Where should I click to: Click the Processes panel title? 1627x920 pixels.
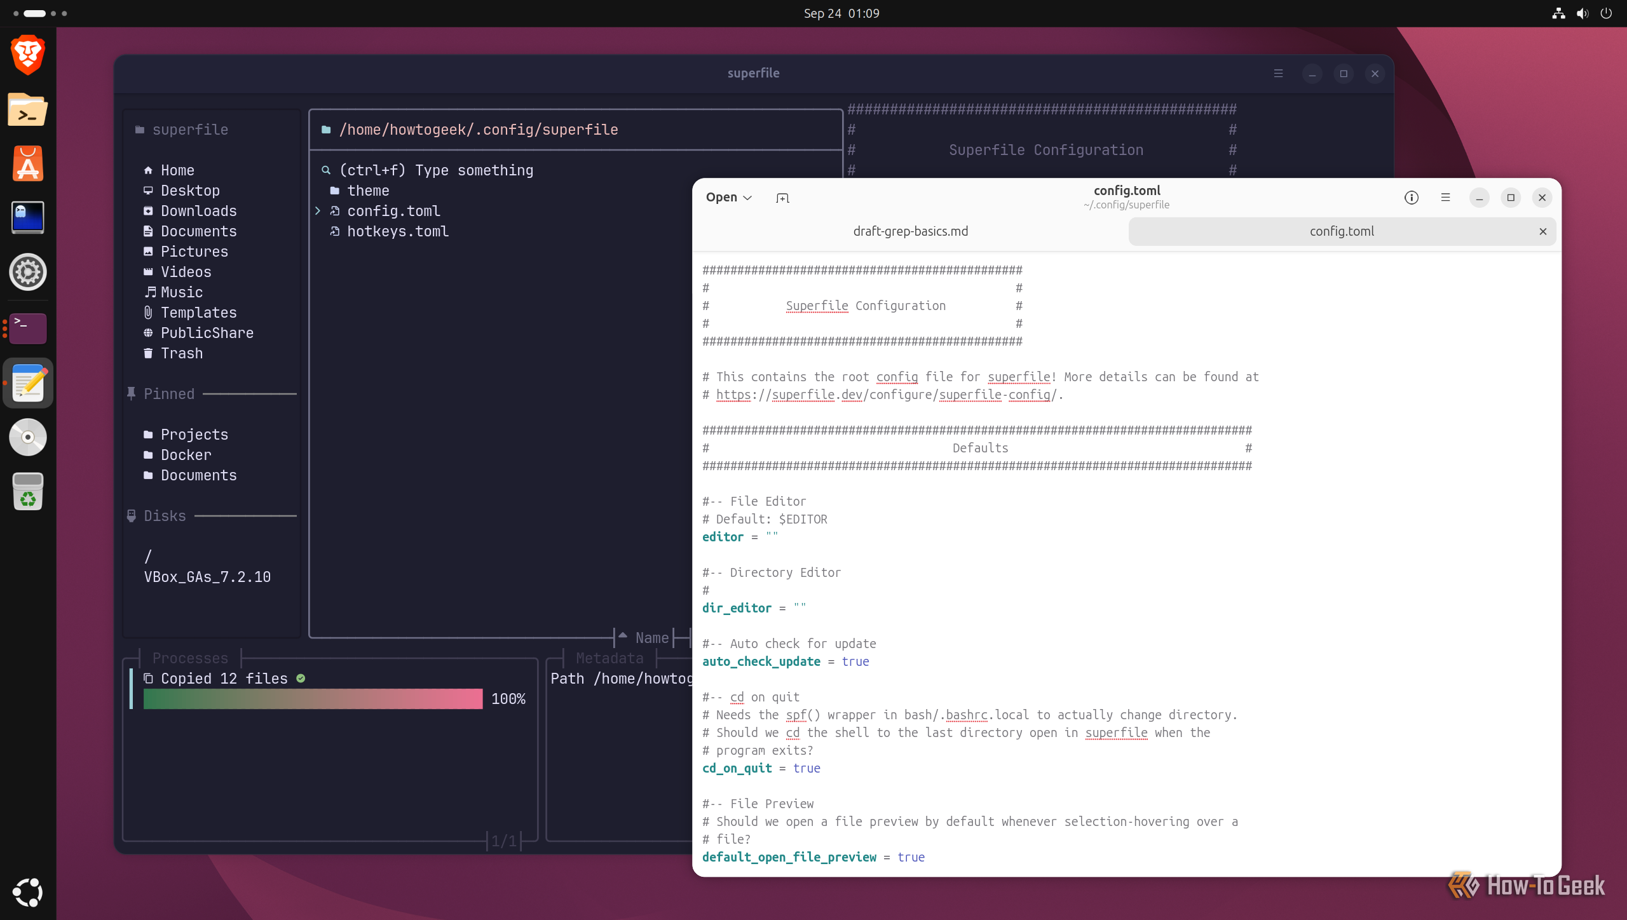[190, 658]
